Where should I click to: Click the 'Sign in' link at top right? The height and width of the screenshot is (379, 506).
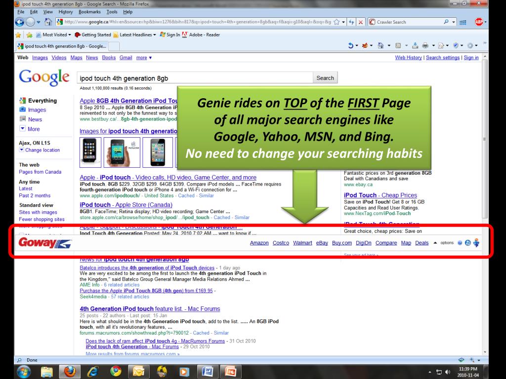click(471, 58)
